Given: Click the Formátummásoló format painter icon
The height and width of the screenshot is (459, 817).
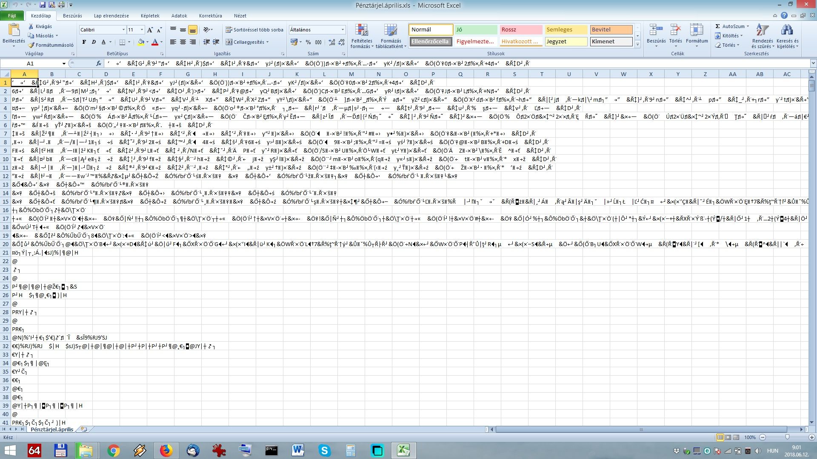Looking at the screenshot, I should coord(31,45).
